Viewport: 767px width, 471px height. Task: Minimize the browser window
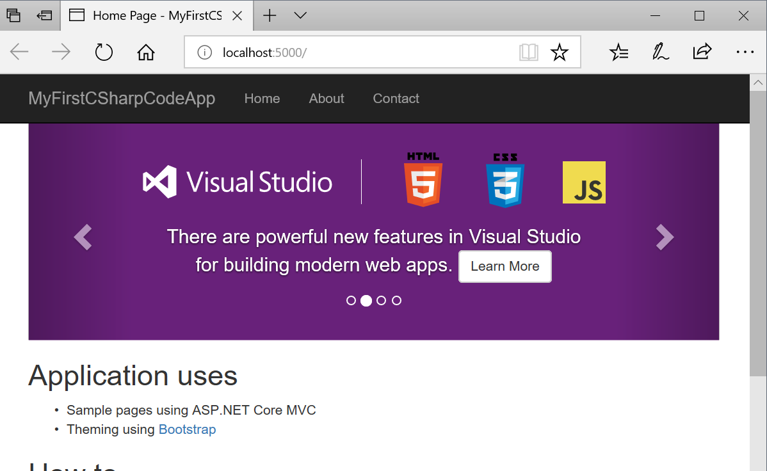(x=655, y=15)
